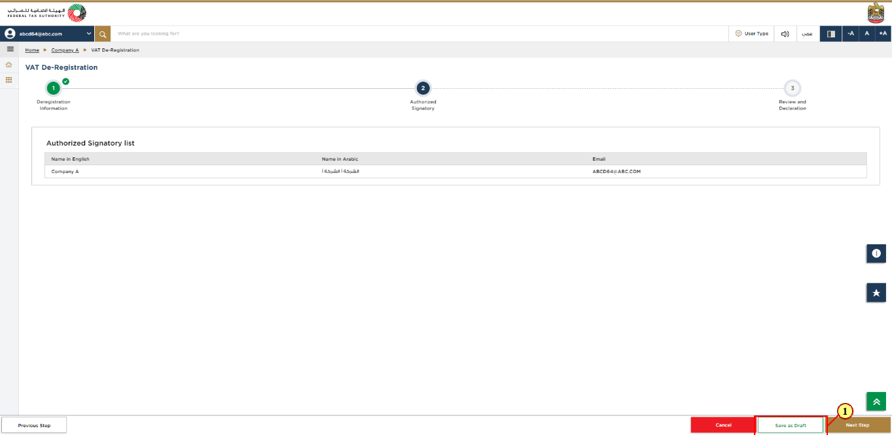Switch language to Arabic
This screenshot has width=892, height=435.
point(808,33)
